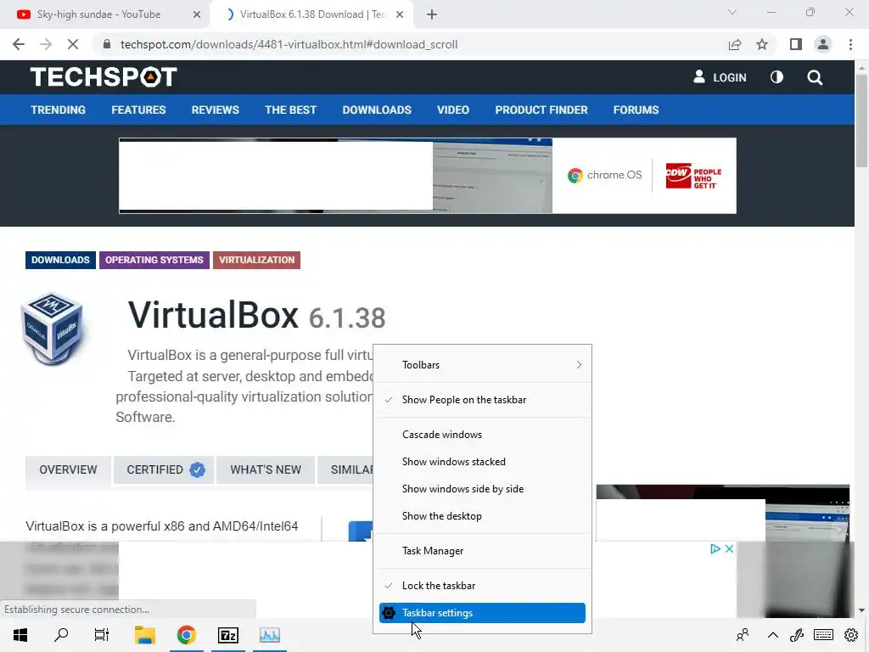Click the VirtualBox cube logo

(52, 328)
